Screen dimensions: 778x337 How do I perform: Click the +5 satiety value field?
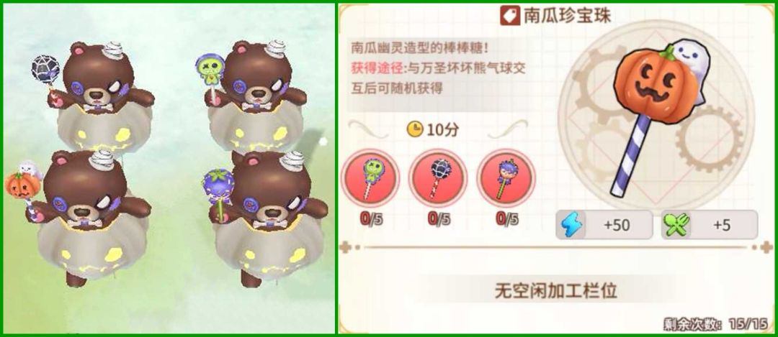coord(710,225)
